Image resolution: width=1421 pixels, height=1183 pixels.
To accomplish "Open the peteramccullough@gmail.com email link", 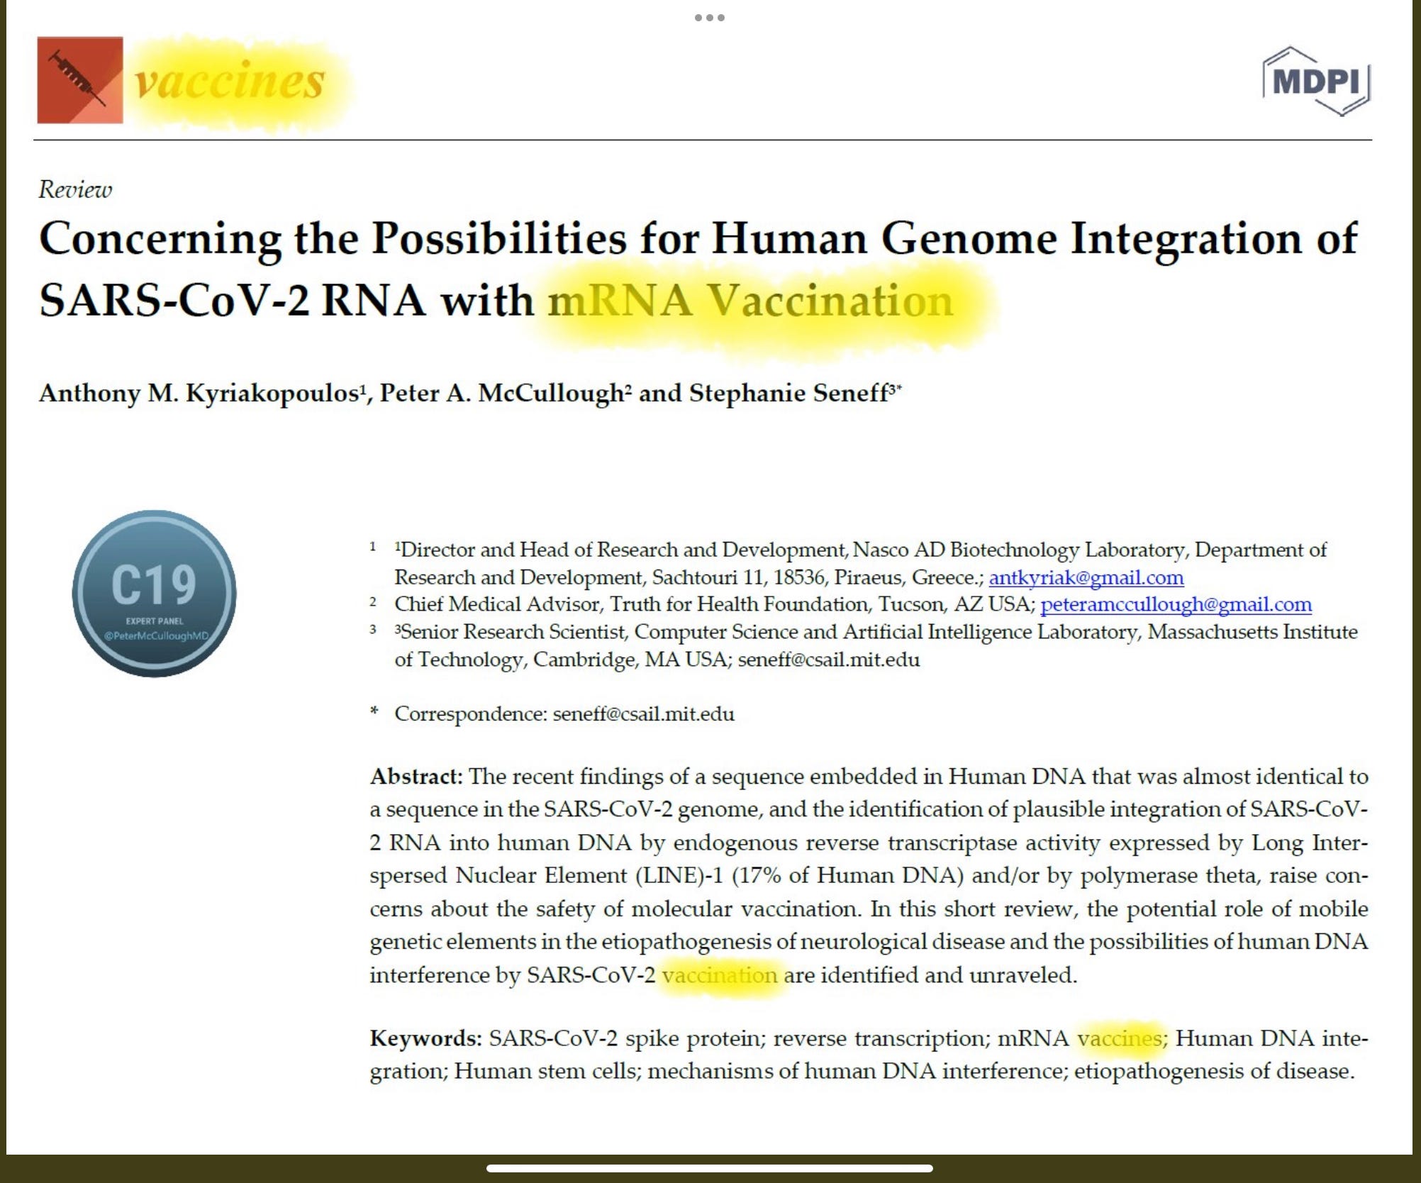I will pos(1176,604).
